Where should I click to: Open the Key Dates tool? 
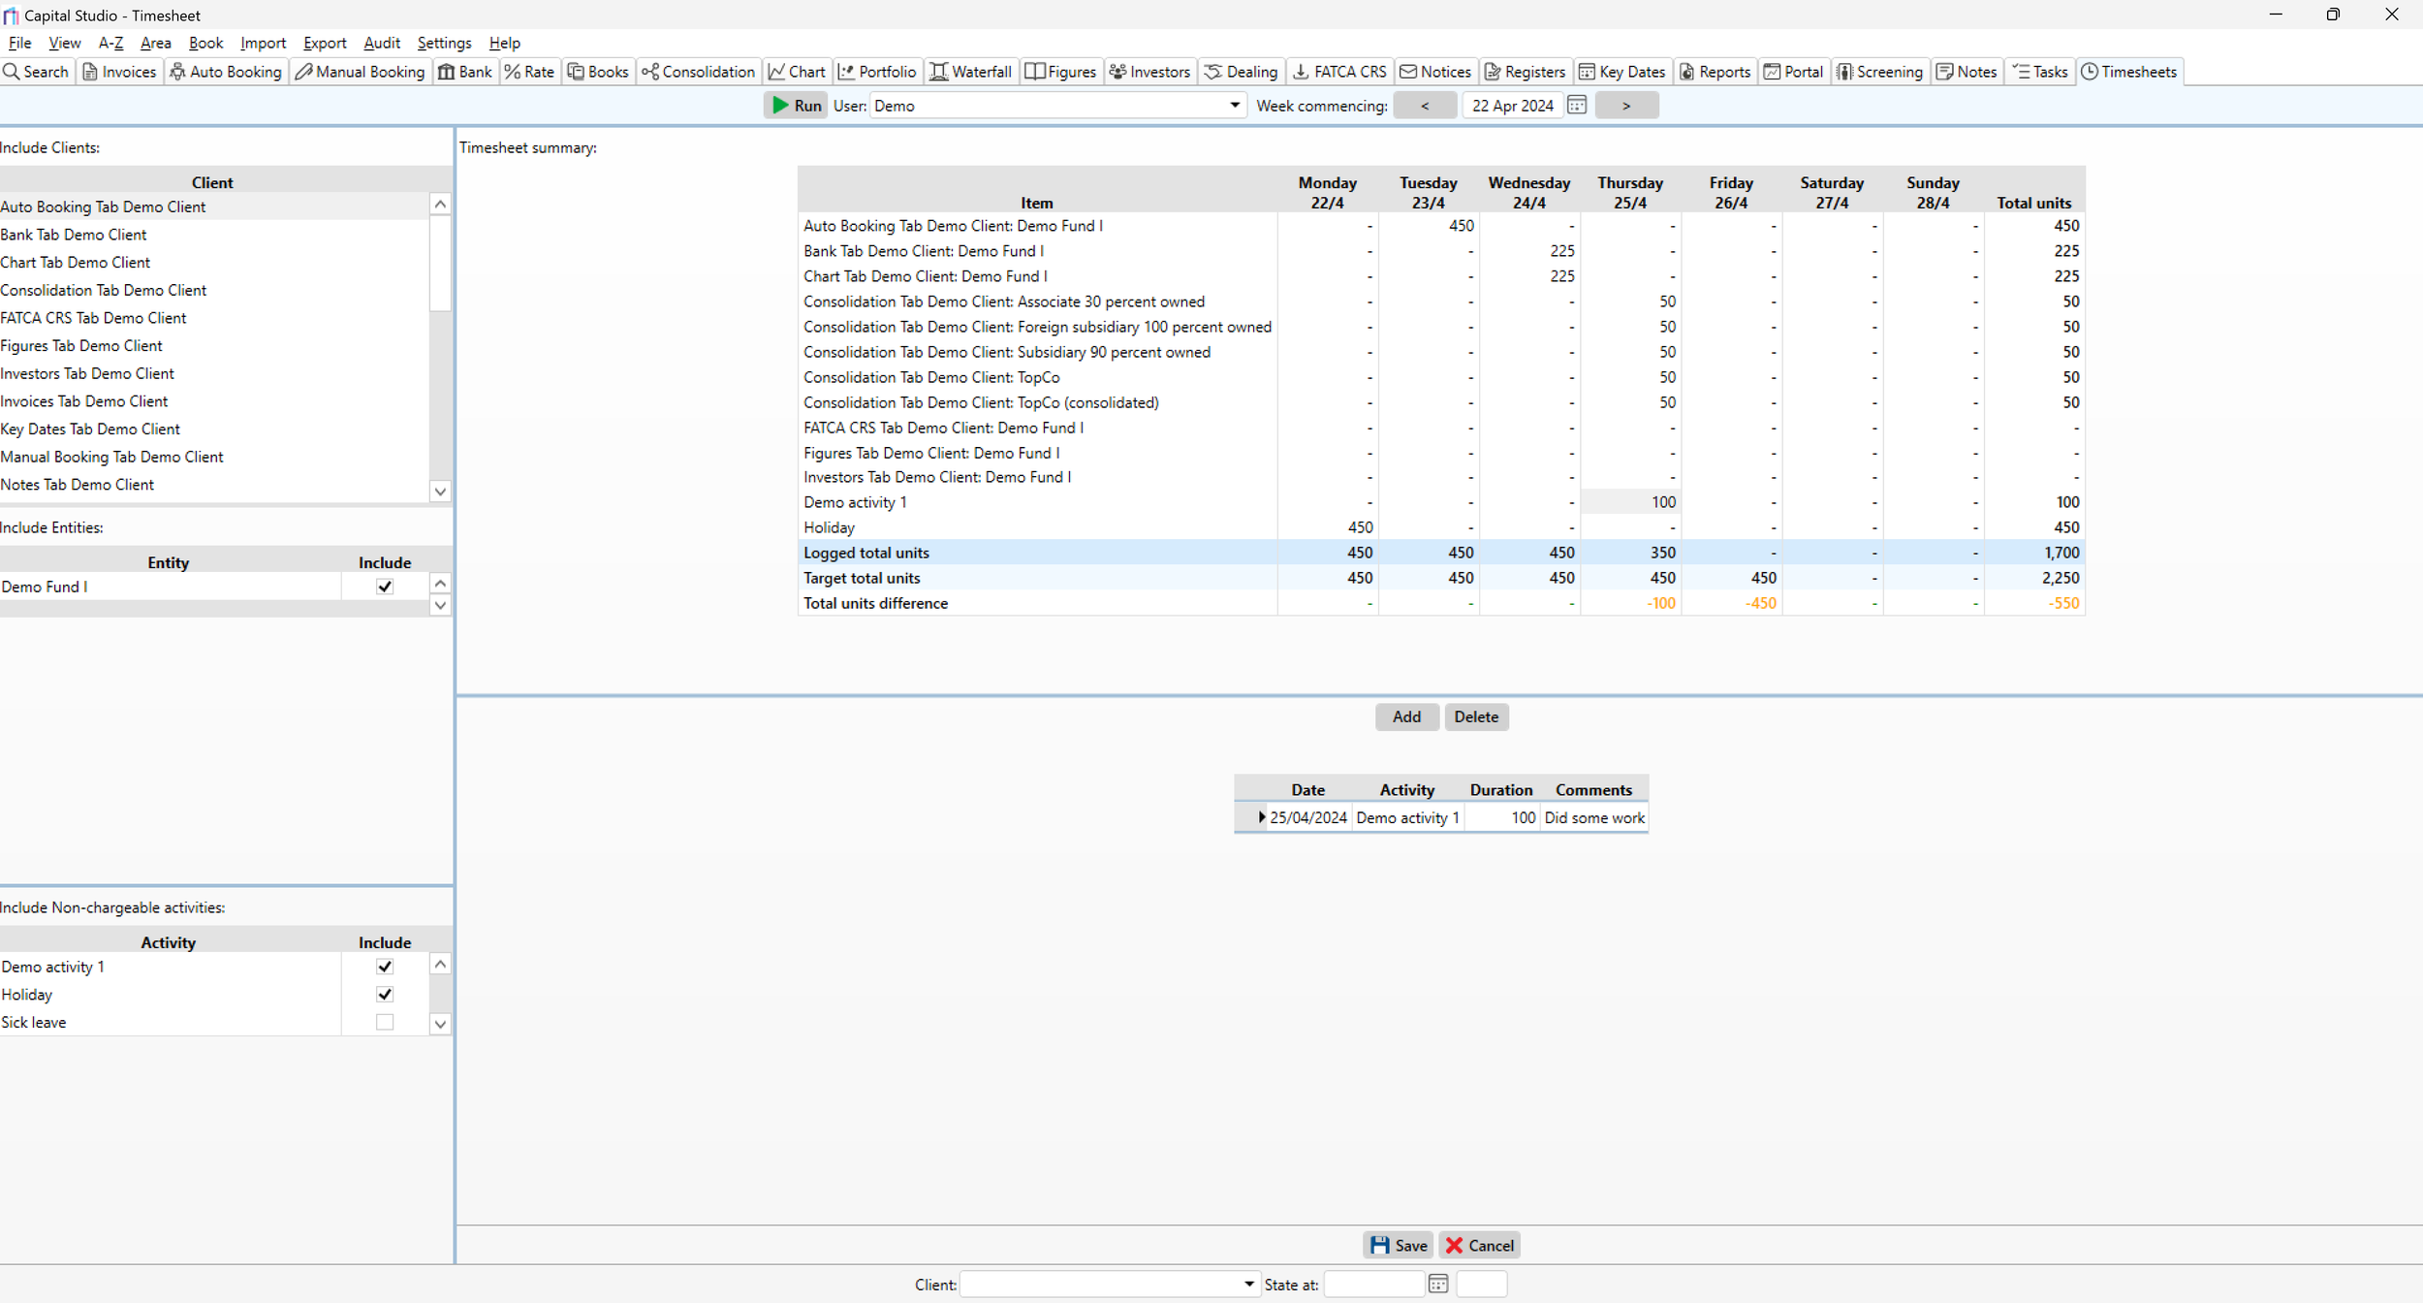(x=1621, y=71)
